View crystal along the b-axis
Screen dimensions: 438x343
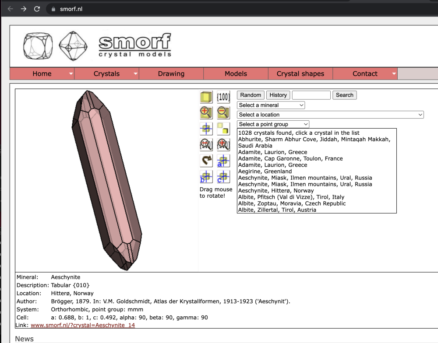tap(206, 176)
